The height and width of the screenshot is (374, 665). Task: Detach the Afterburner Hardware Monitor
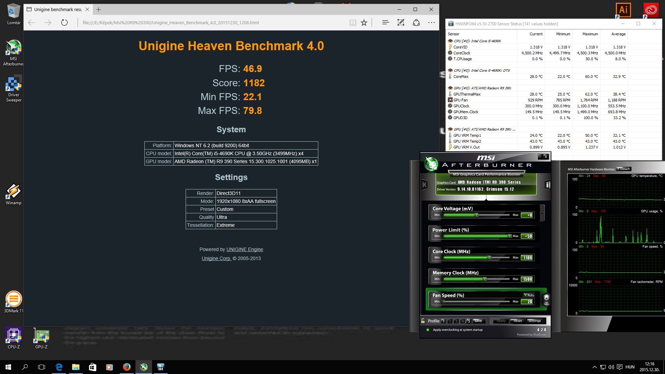[624, 169]
